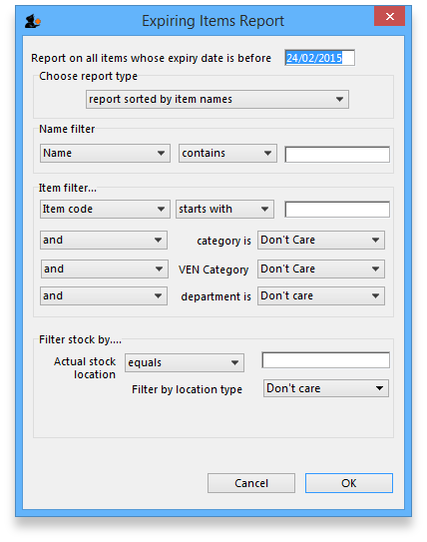This screenshot has height=542, width=427.
Task: Open the report type dropdown
Action: (217, 100)
